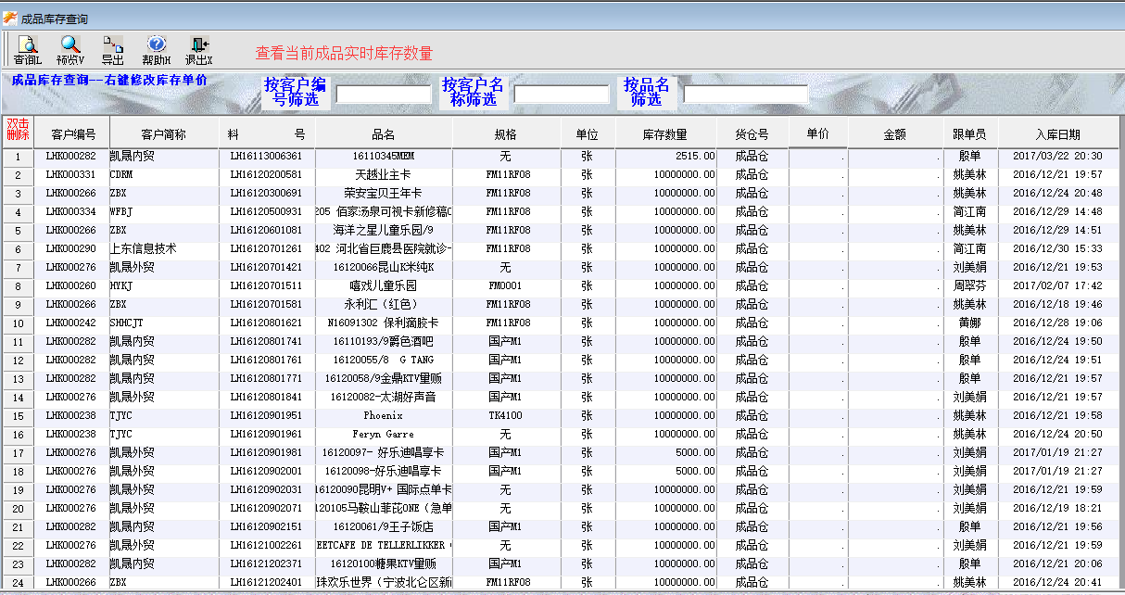Click material number LH16113006361

coord(267,157)
